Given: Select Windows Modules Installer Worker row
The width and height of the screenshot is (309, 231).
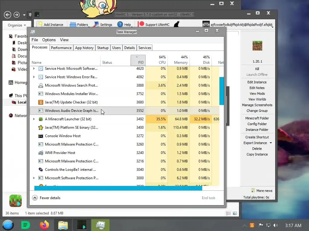Looking at the screenshot, I should click(x=125, y=94).
